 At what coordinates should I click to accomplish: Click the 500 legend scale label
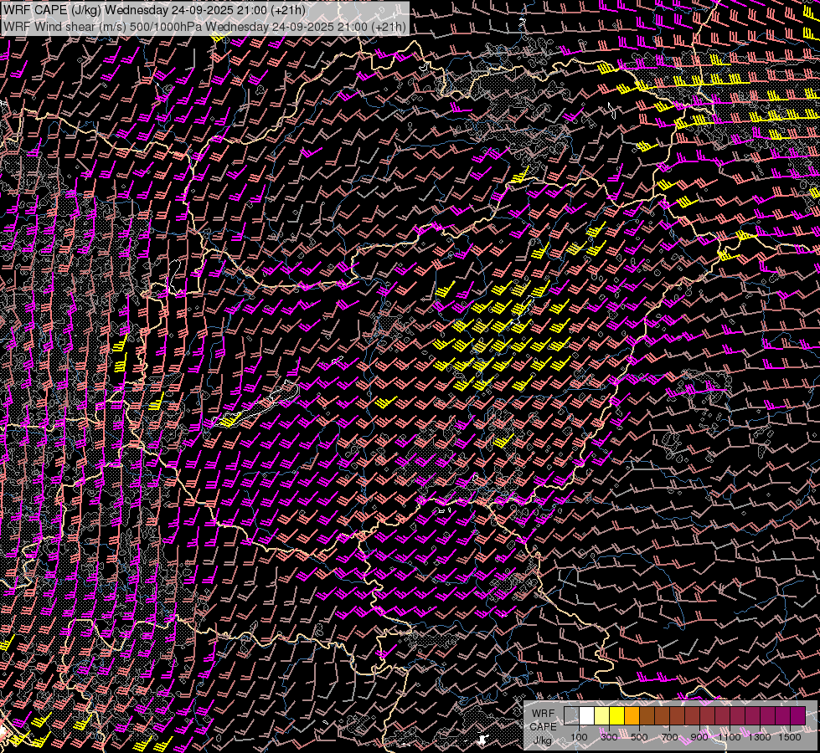[x=639, y=737]
